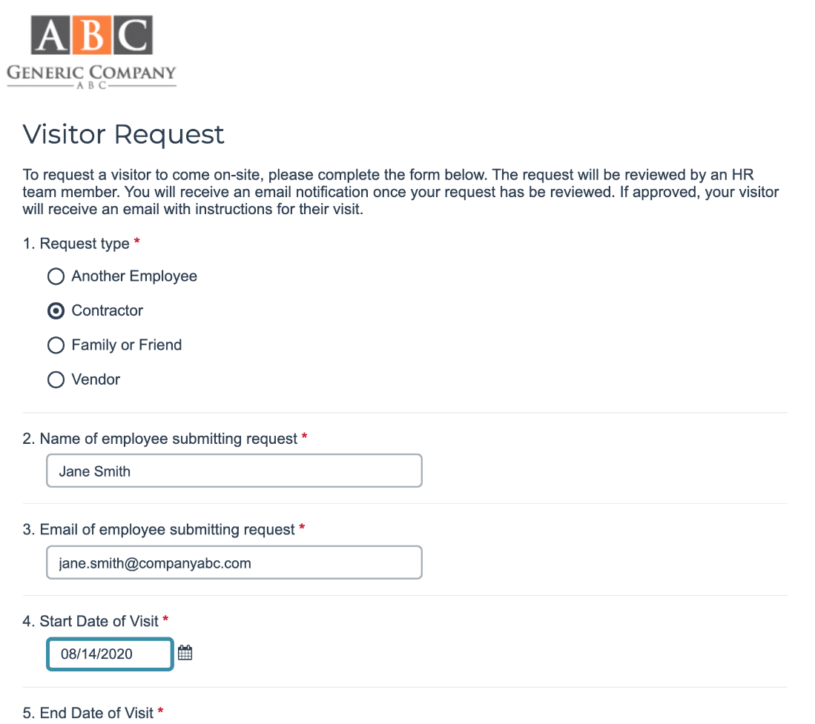The image size is (815, 724).
Task: Click the '1. Request type' question label
Action: click(76, 244)
